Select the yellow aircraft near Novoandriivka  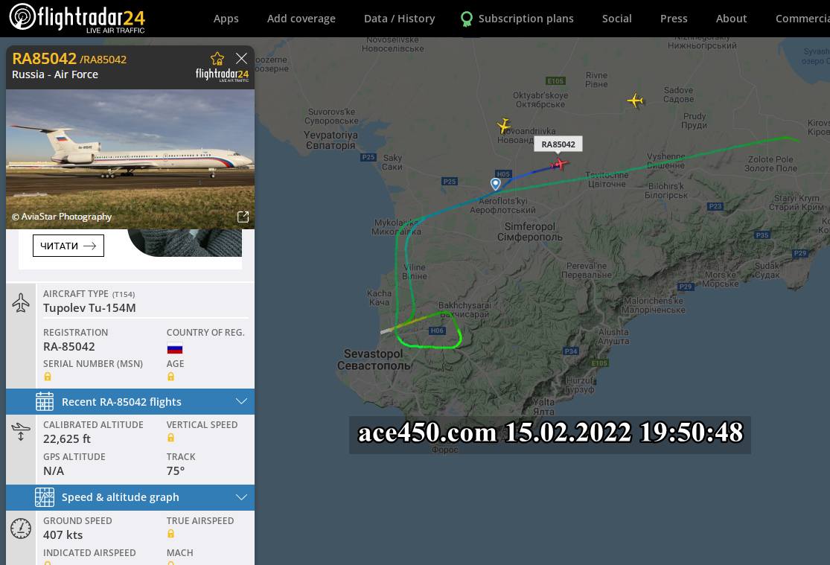click(504, 125)
